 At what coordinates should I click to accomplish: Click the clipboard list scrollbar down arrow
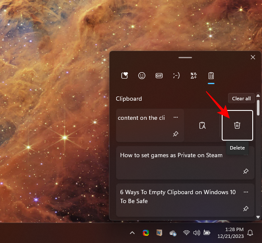coord(258,217)
